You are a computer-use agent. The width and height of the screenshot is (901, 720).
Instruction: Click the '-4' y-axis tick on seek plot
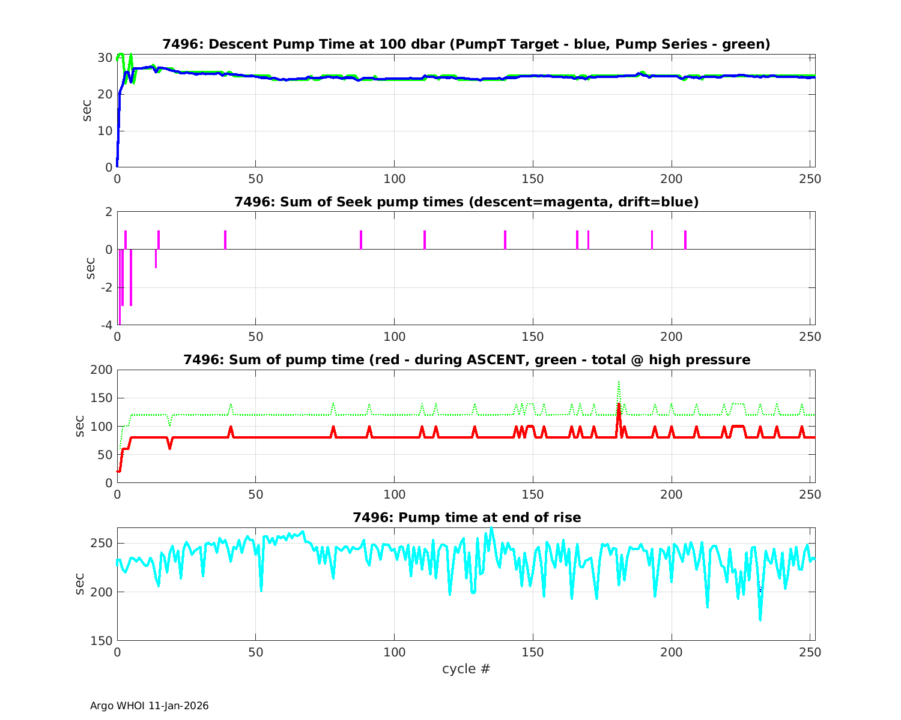[105, 326]
